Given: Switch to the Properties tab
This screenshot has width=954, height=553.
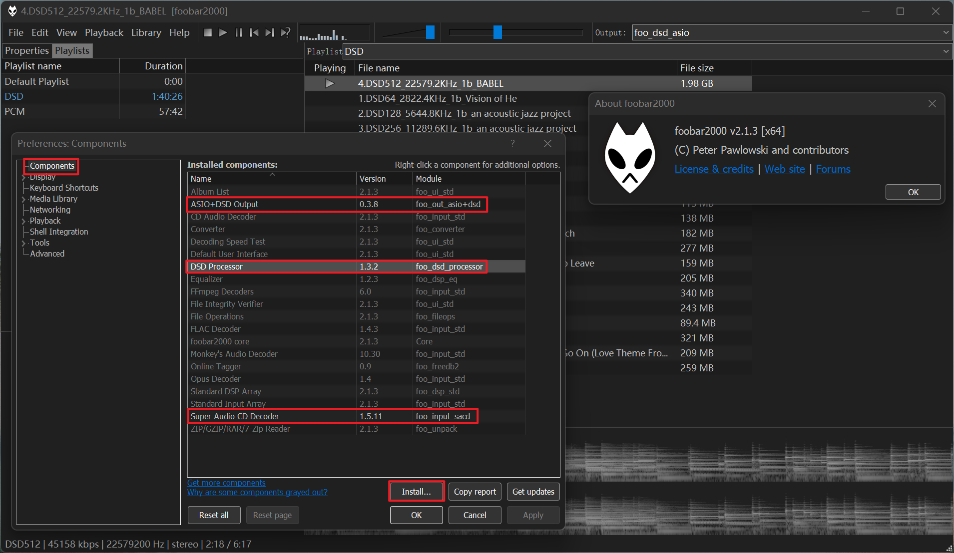Looking at the screenshot, I should tap(26, 50).
